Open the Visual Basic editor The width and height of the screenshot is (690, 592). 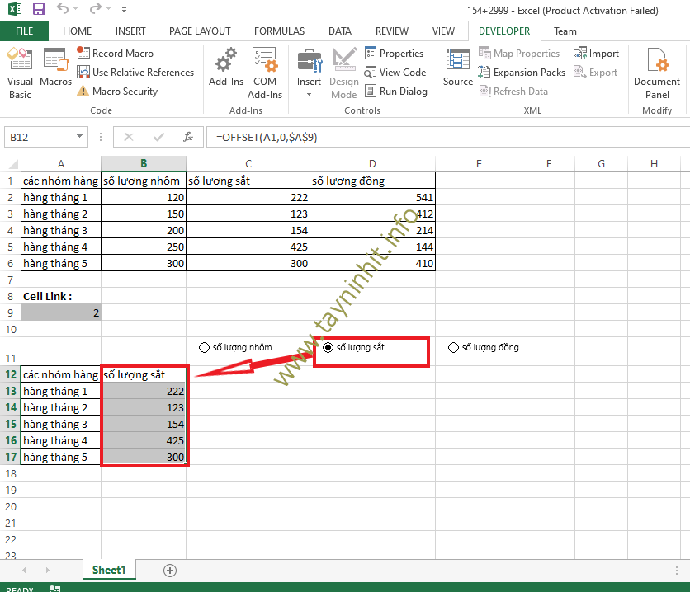click(20, 73)
